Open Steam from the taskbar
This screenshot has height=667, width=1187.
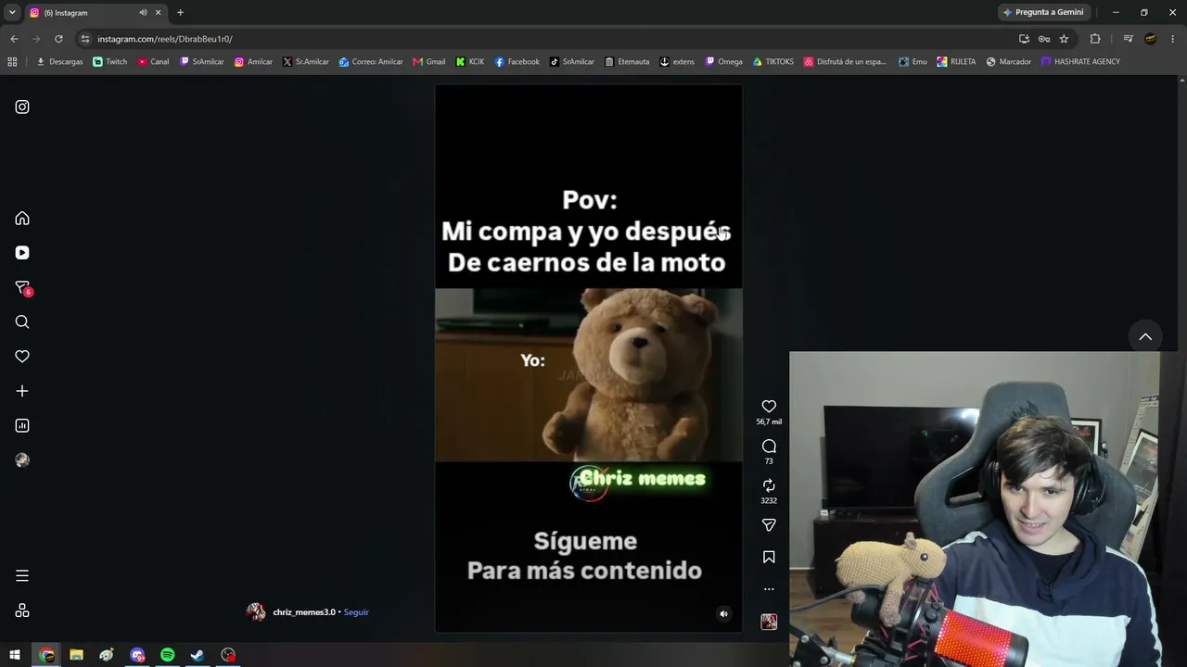click(x=198, y=655)
